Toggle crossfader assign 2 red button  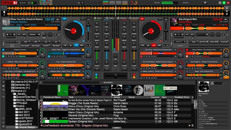134,75
